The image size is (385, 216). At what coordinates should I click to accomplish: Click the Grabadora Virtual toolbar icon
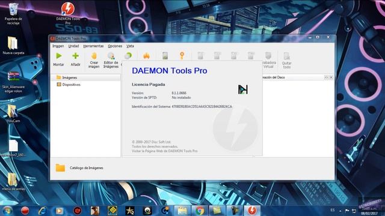click(268, 60)
